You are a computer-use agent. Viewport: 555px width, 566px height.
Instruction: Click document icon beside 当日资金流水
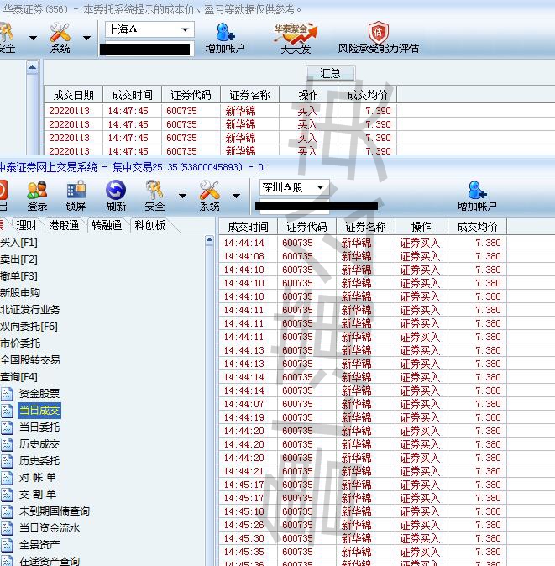[x=7, y=528]
